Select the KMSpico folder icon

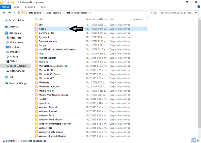pyautogui.click(x=37, y=62)
